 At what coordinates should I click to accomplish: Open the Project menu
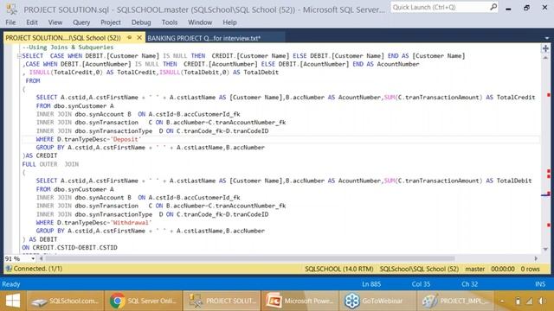pyautogui.click(x=111, y=22)
